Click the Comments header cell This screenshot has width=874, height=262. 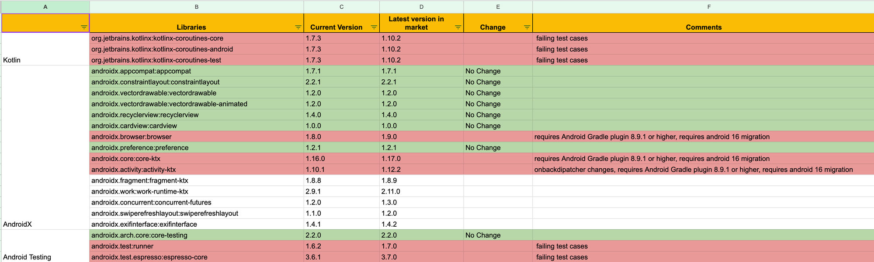tap(703, 24)
